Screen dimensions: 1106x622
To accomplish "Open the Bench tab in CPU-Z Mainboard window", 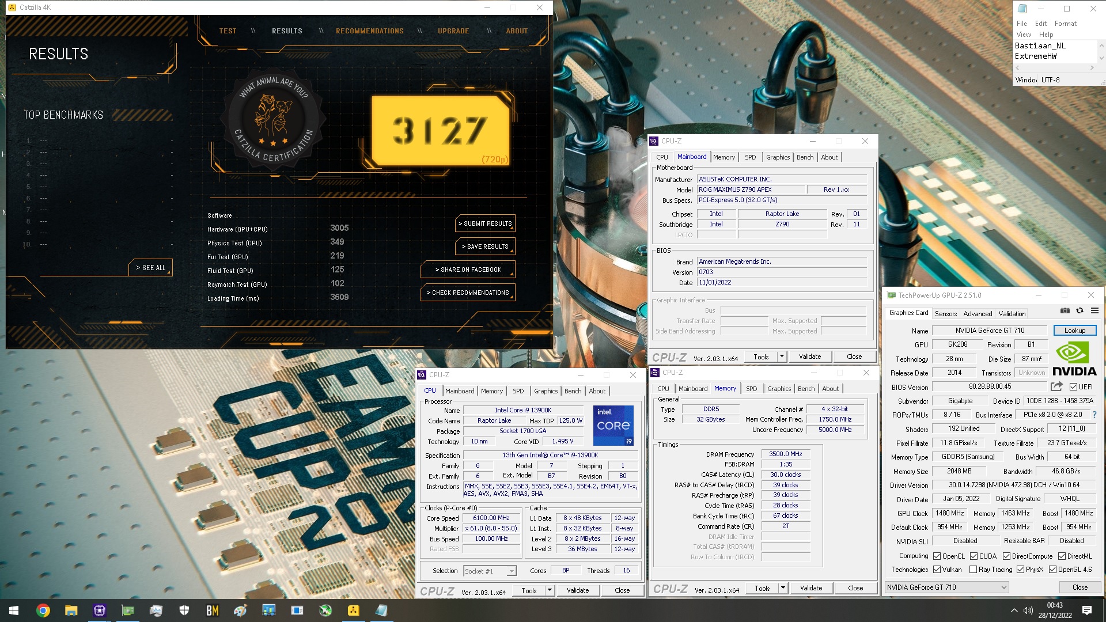I will 805,157.
